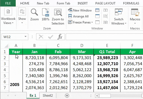Image resolution: width=143 pixels, height=99 pixels.
Task: Click inside the formula bar
Action: pos(104,37)
